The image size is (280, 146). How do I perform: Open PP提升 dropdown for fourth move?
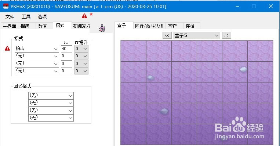(x=81, y=71)
